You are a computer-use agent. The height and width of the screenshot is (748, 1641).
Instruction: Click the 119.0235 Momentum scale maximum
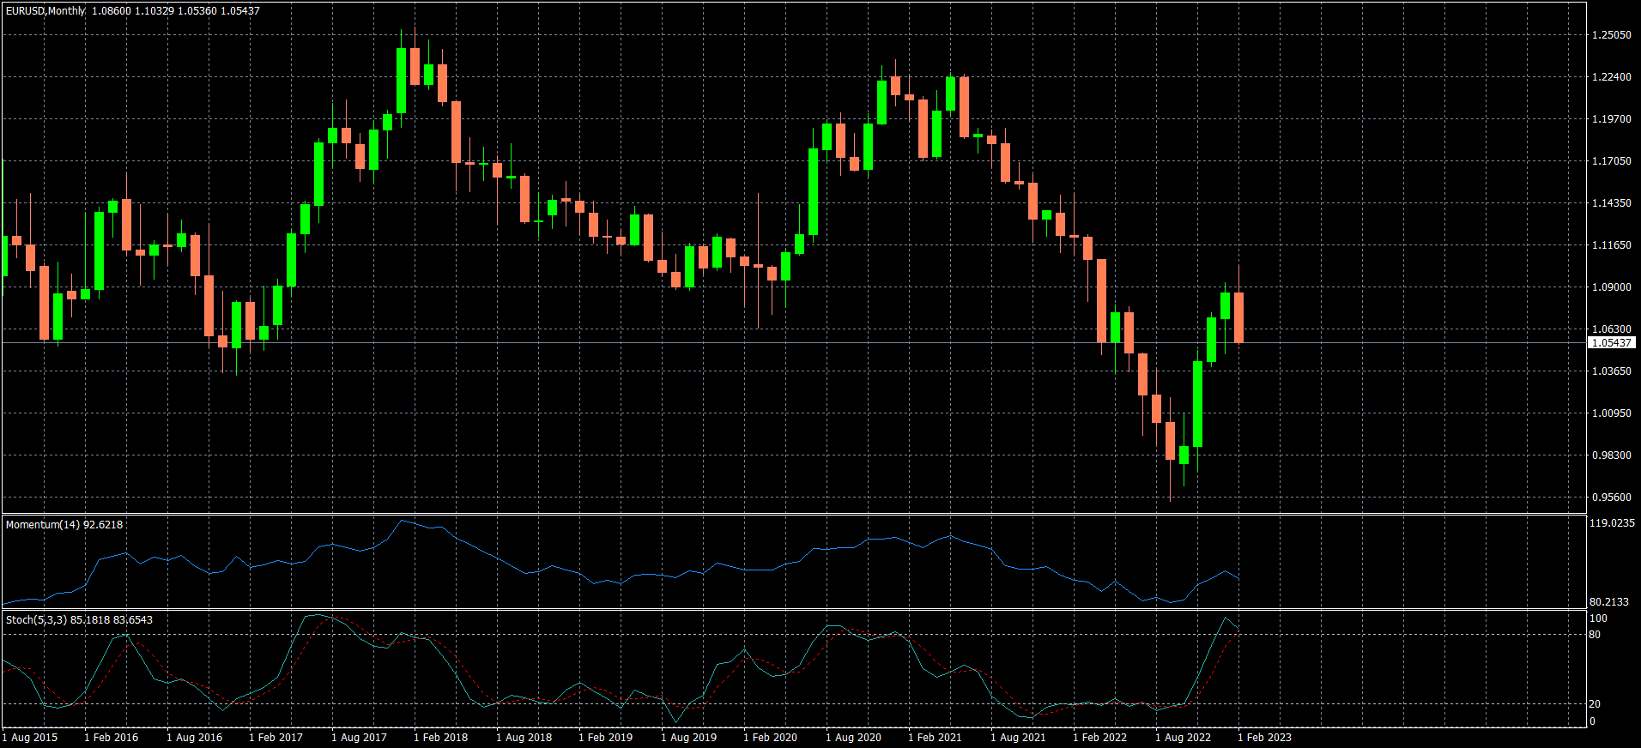1612,523
